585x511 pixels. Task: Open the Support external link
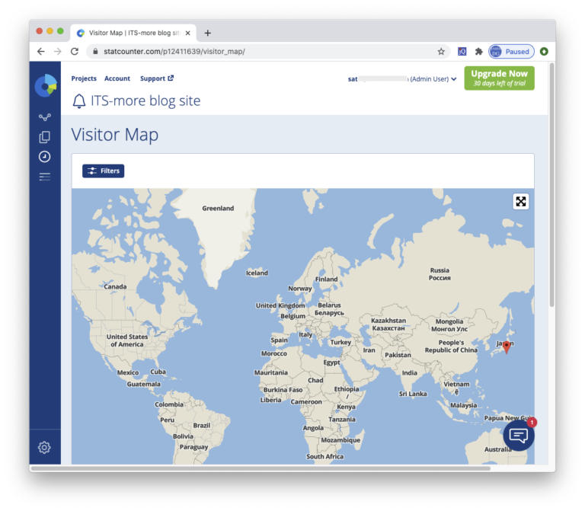point(156,78)
